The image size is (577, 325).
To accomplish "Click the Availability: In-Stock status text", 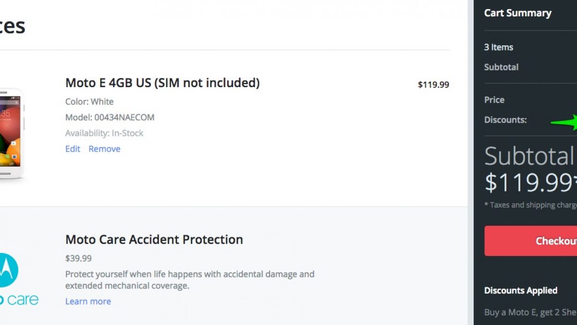I will (x=104, y=133).
